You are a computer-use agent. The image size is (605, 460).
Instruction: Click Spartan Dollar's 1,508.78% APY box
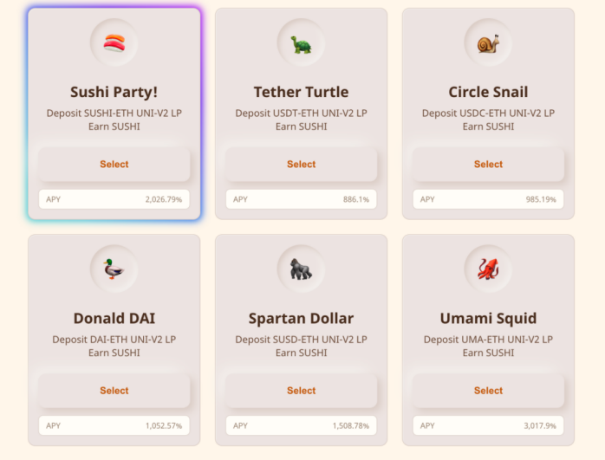[x=302, y=425]
